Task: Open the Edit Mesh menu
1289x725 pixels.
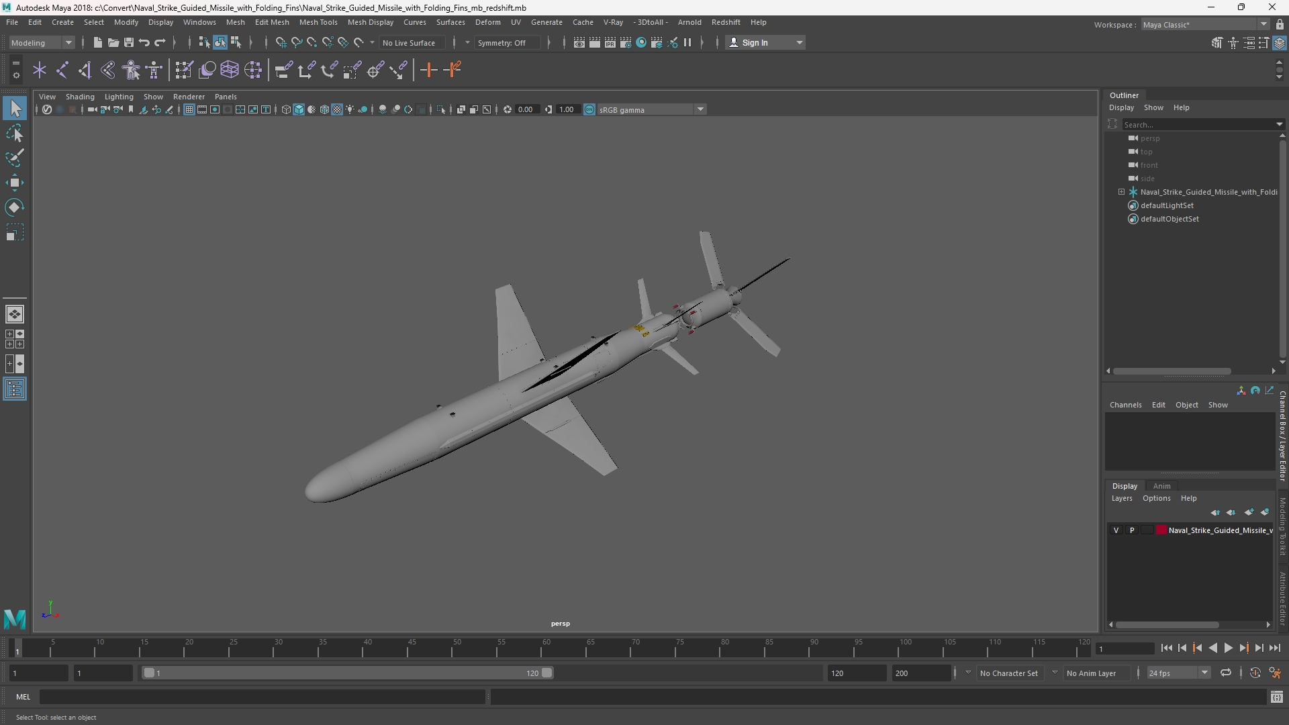Action: pos(272,22)
